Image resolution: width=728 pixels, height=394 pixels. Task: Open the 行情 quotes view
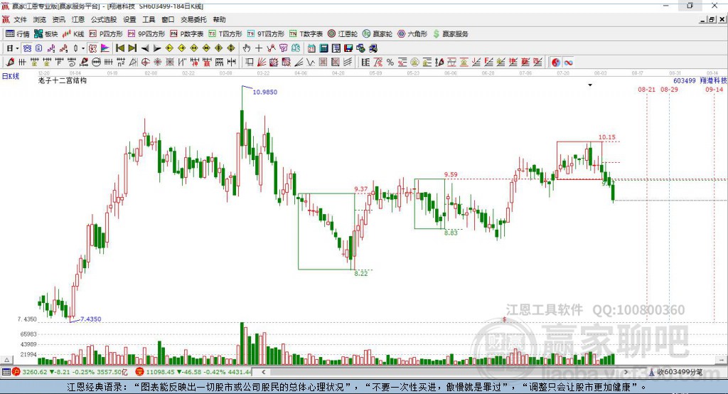pos(18,34)
